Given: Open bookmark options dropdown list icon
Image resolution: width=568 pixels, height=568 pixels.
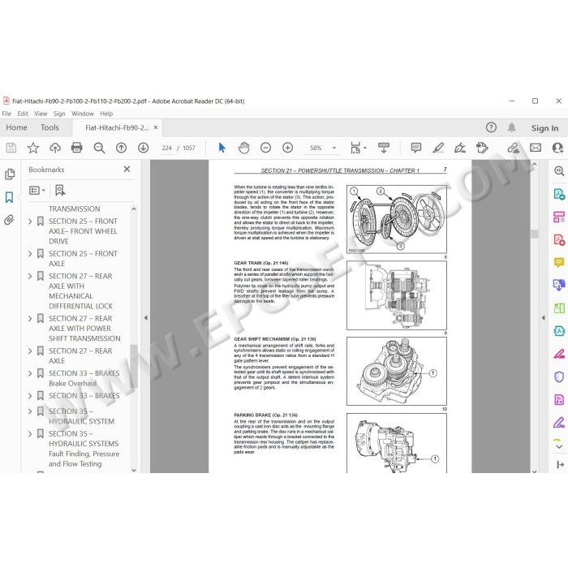Looking at the screenshot, I should (x=37, y=190).
